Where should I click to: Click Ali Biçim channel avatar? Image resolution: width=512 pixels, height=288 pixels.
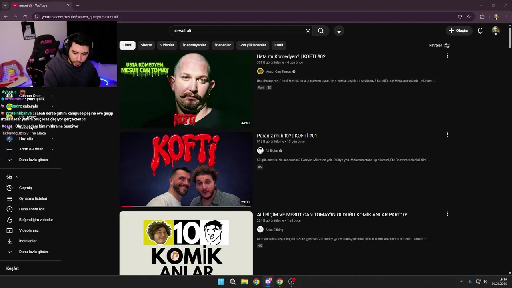point(260,151)
